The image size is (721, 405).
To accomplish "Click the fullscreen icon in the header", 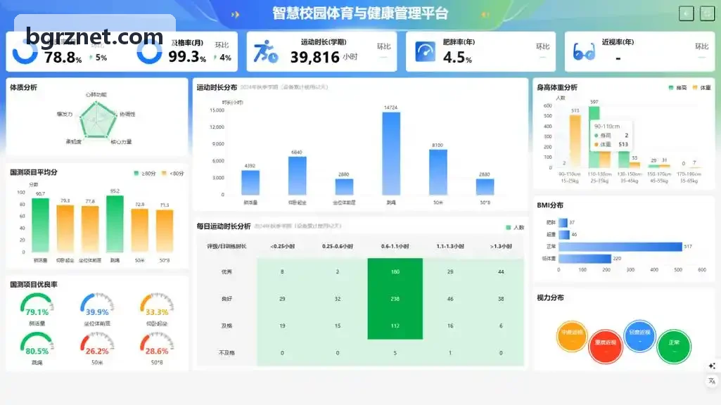I will (x=707, y=14).
